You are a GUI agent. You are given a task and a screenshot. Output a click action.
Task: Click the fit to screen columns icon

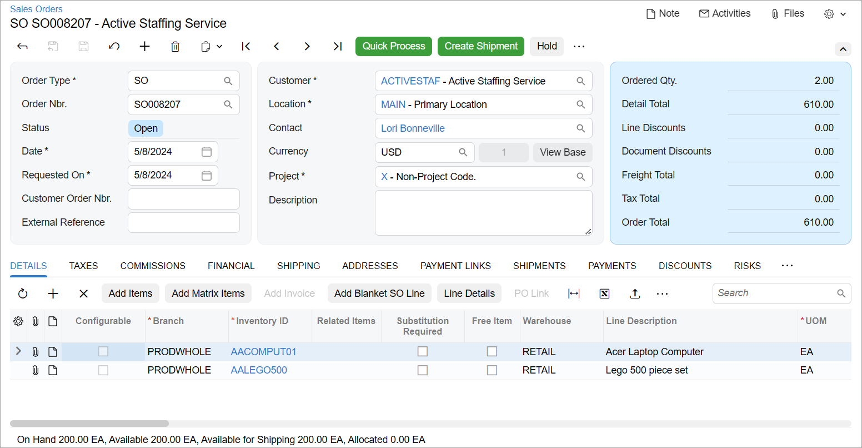click(x=574, y=293)
